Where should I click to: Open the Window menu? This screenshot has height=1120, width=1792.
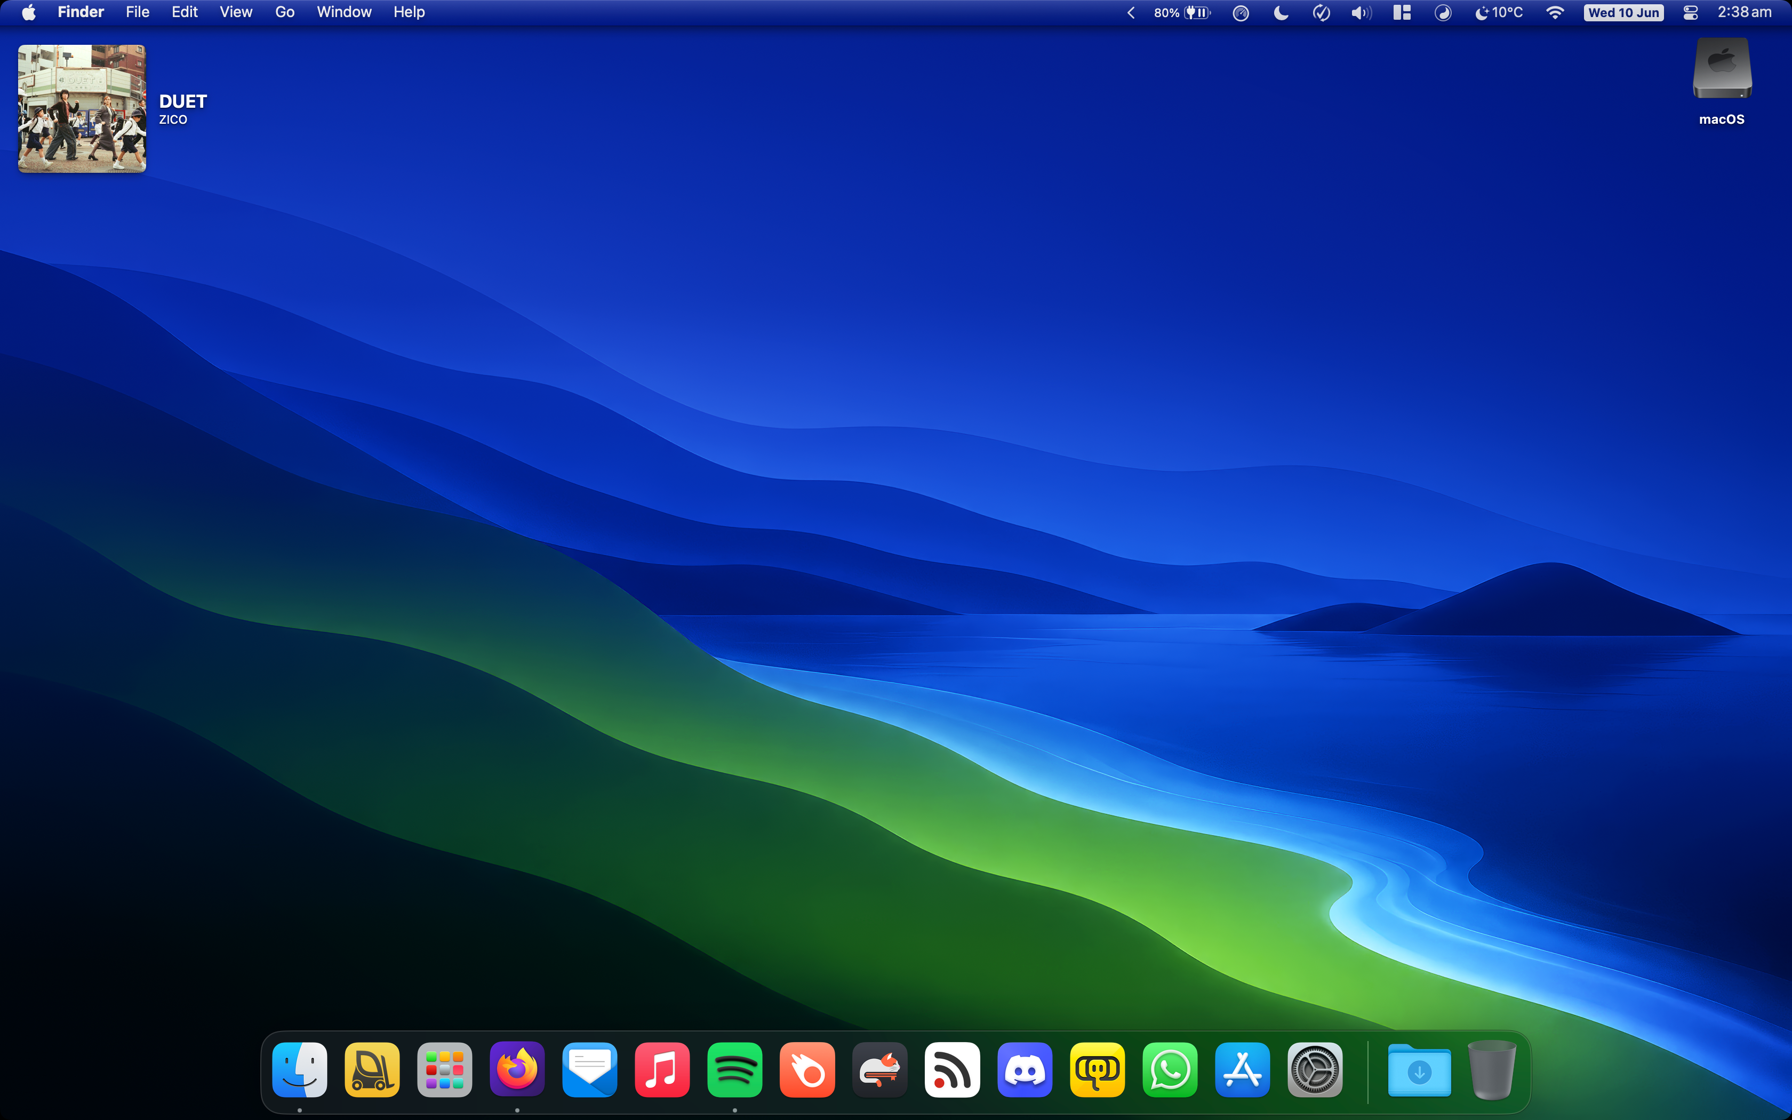pyautogui.click(x=345, y=13)
